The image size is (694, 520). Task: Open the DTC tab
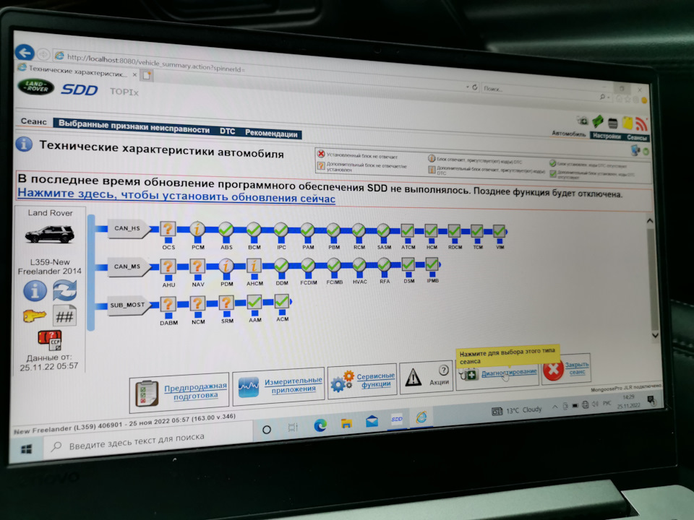coord(228,131)
